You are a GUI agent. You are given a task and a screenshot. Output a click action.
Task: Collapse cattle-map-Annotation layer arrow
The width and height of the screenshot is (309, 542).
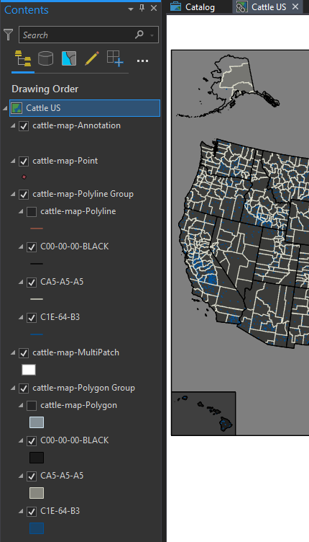pyautogui.click(x=13, y=126)
